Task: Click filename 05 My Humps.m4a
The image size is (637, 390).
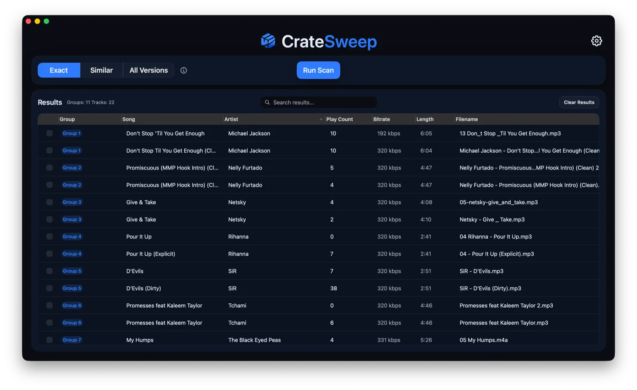Action: tap(483, 340)
